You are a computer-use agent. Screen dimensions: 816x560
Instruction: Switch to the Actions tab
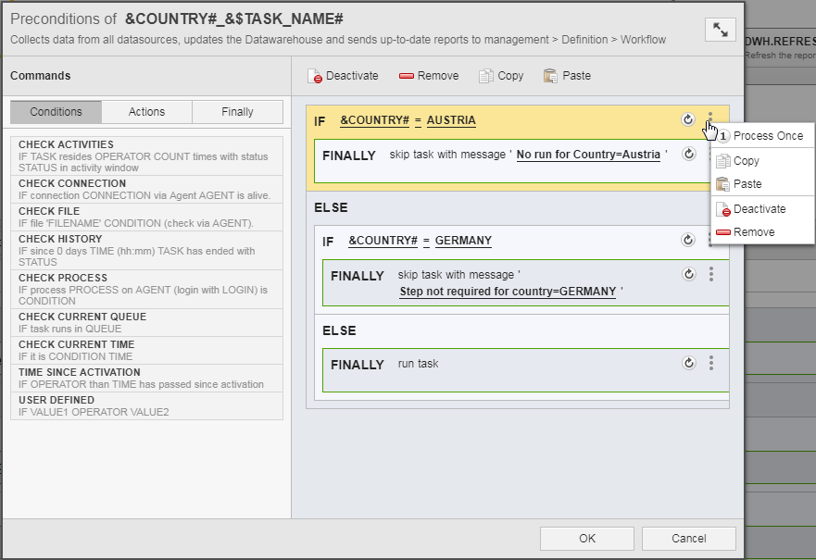point(145,111)
